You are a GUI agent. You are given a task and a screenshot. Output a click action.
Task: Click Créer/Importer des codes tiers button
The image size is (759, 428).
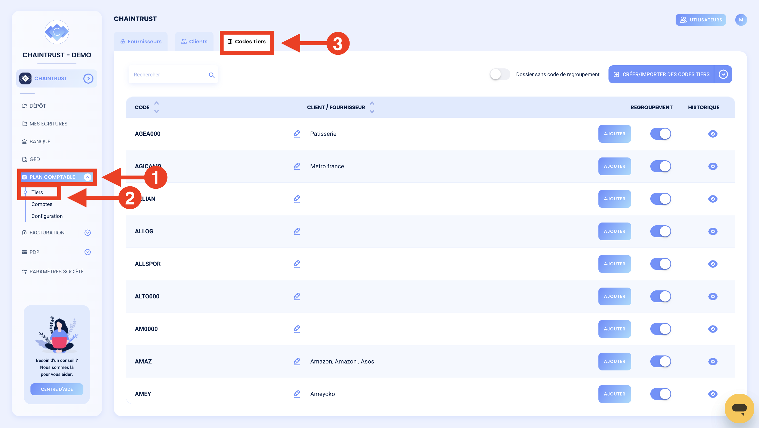click(x=661, y=74)
